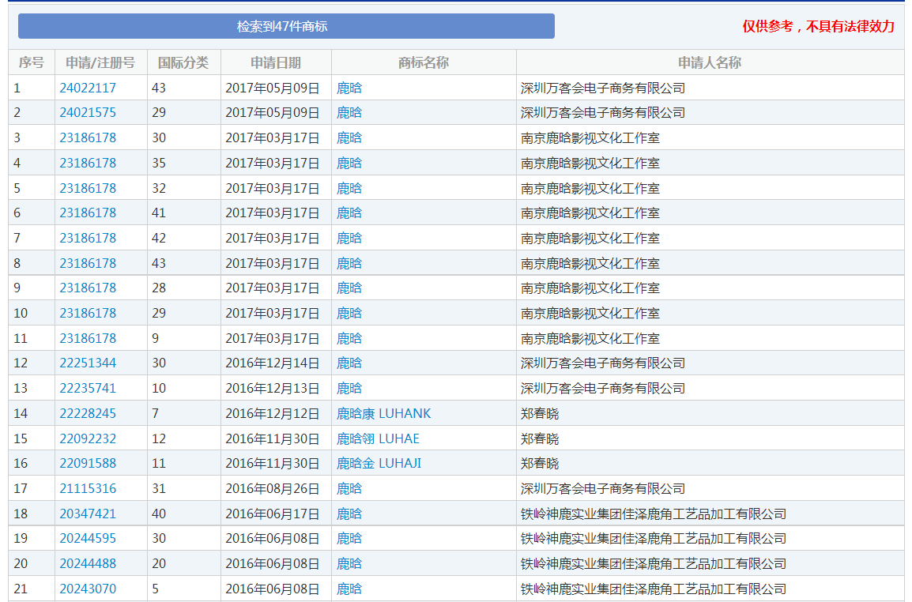
Task: Click the 序号 column header
Action: (33, 62)
